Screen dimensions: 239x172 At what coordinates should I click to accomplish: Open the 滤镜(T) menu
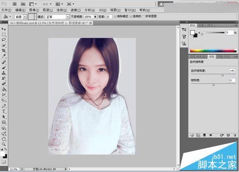pos(76,10)
